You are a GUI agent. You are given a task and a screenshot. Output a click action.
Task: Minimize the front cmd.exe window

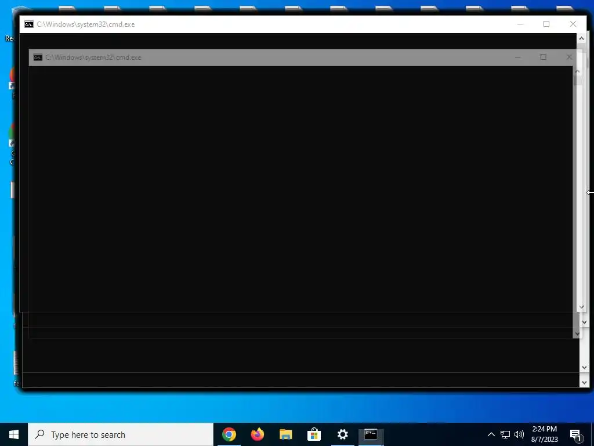point(520,24)
